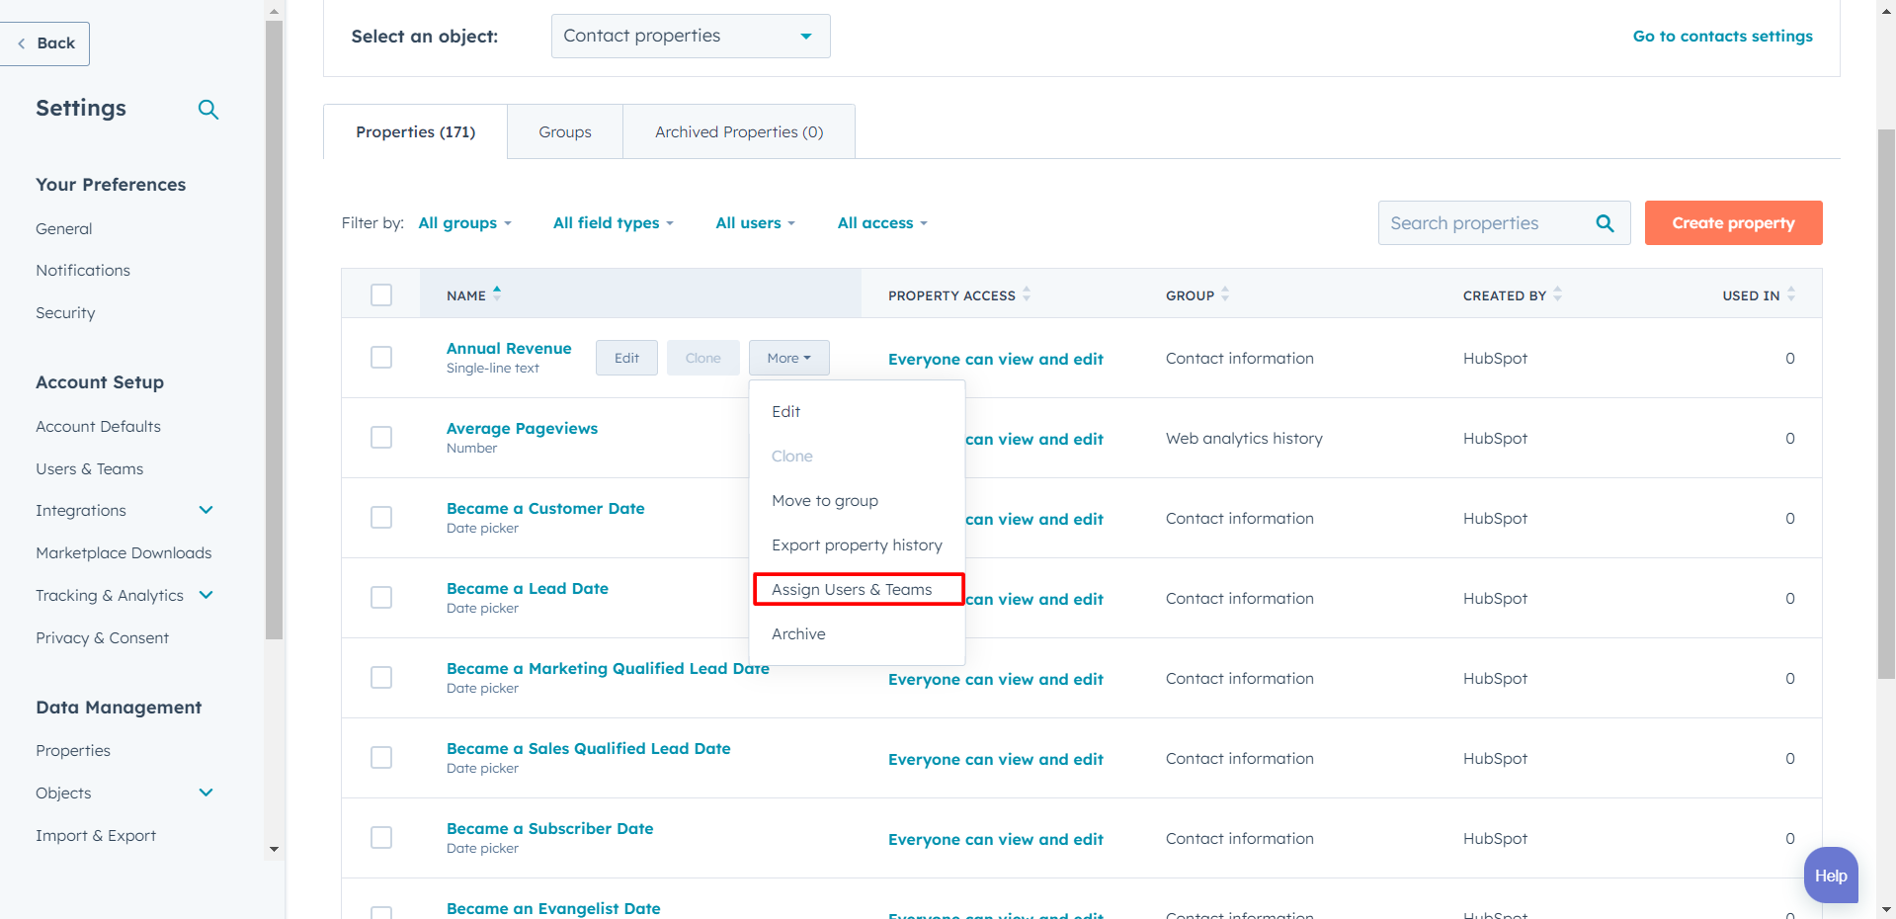The height and width of the screenshot is (919, 1896).
Task: Click the sort arrows on GROUP column
Action: pos(1224,294)
